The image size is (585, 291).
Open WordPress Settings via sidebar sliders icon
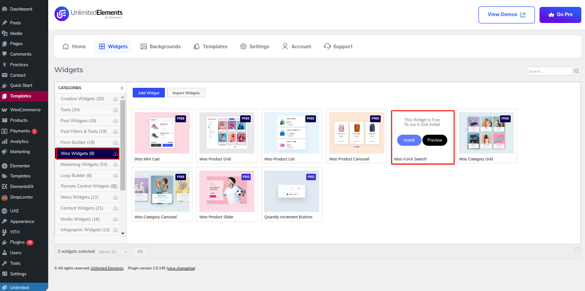tap(5, 274)
